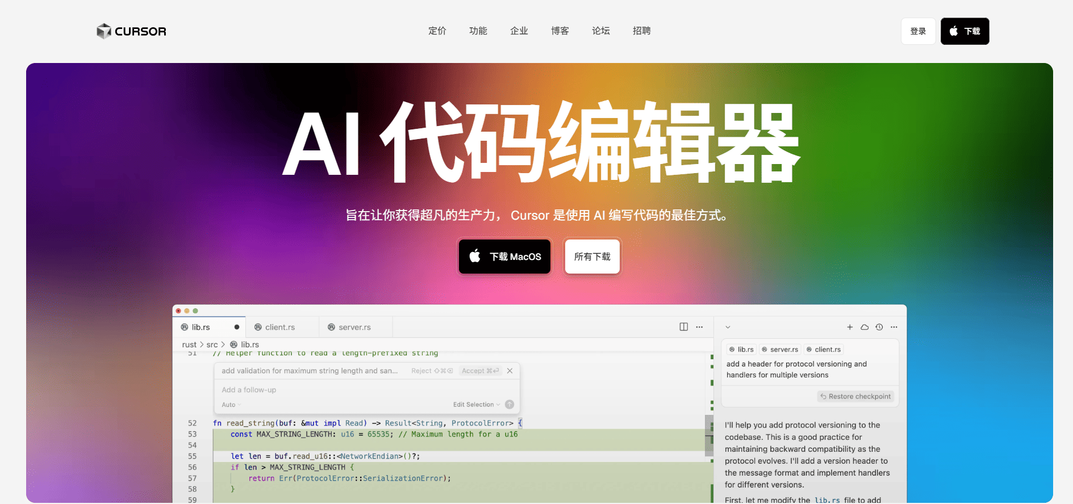Close the inline edit prompt box
The height and width of the screenshot is (504, 1073).
(x=510, y=371)
